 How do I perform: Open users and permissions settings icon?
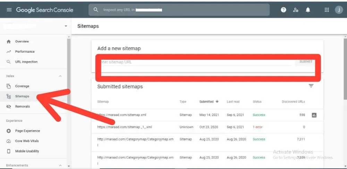coord(296,10)
